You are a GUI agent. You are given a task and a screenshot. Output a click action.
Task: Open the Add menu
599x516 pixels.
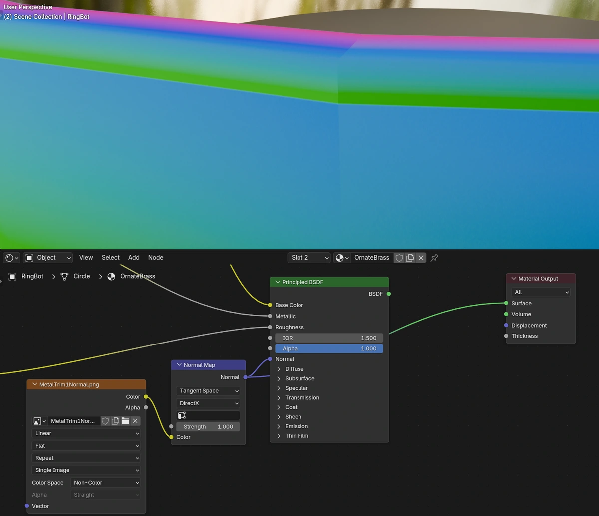pyautogui.click(x=134, y=258)
